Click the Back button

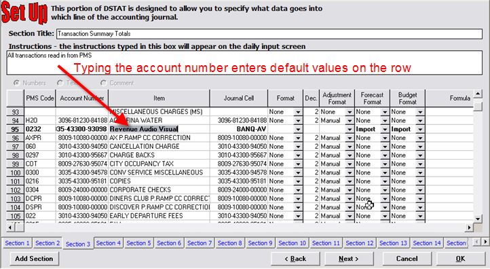coord(295,259)
